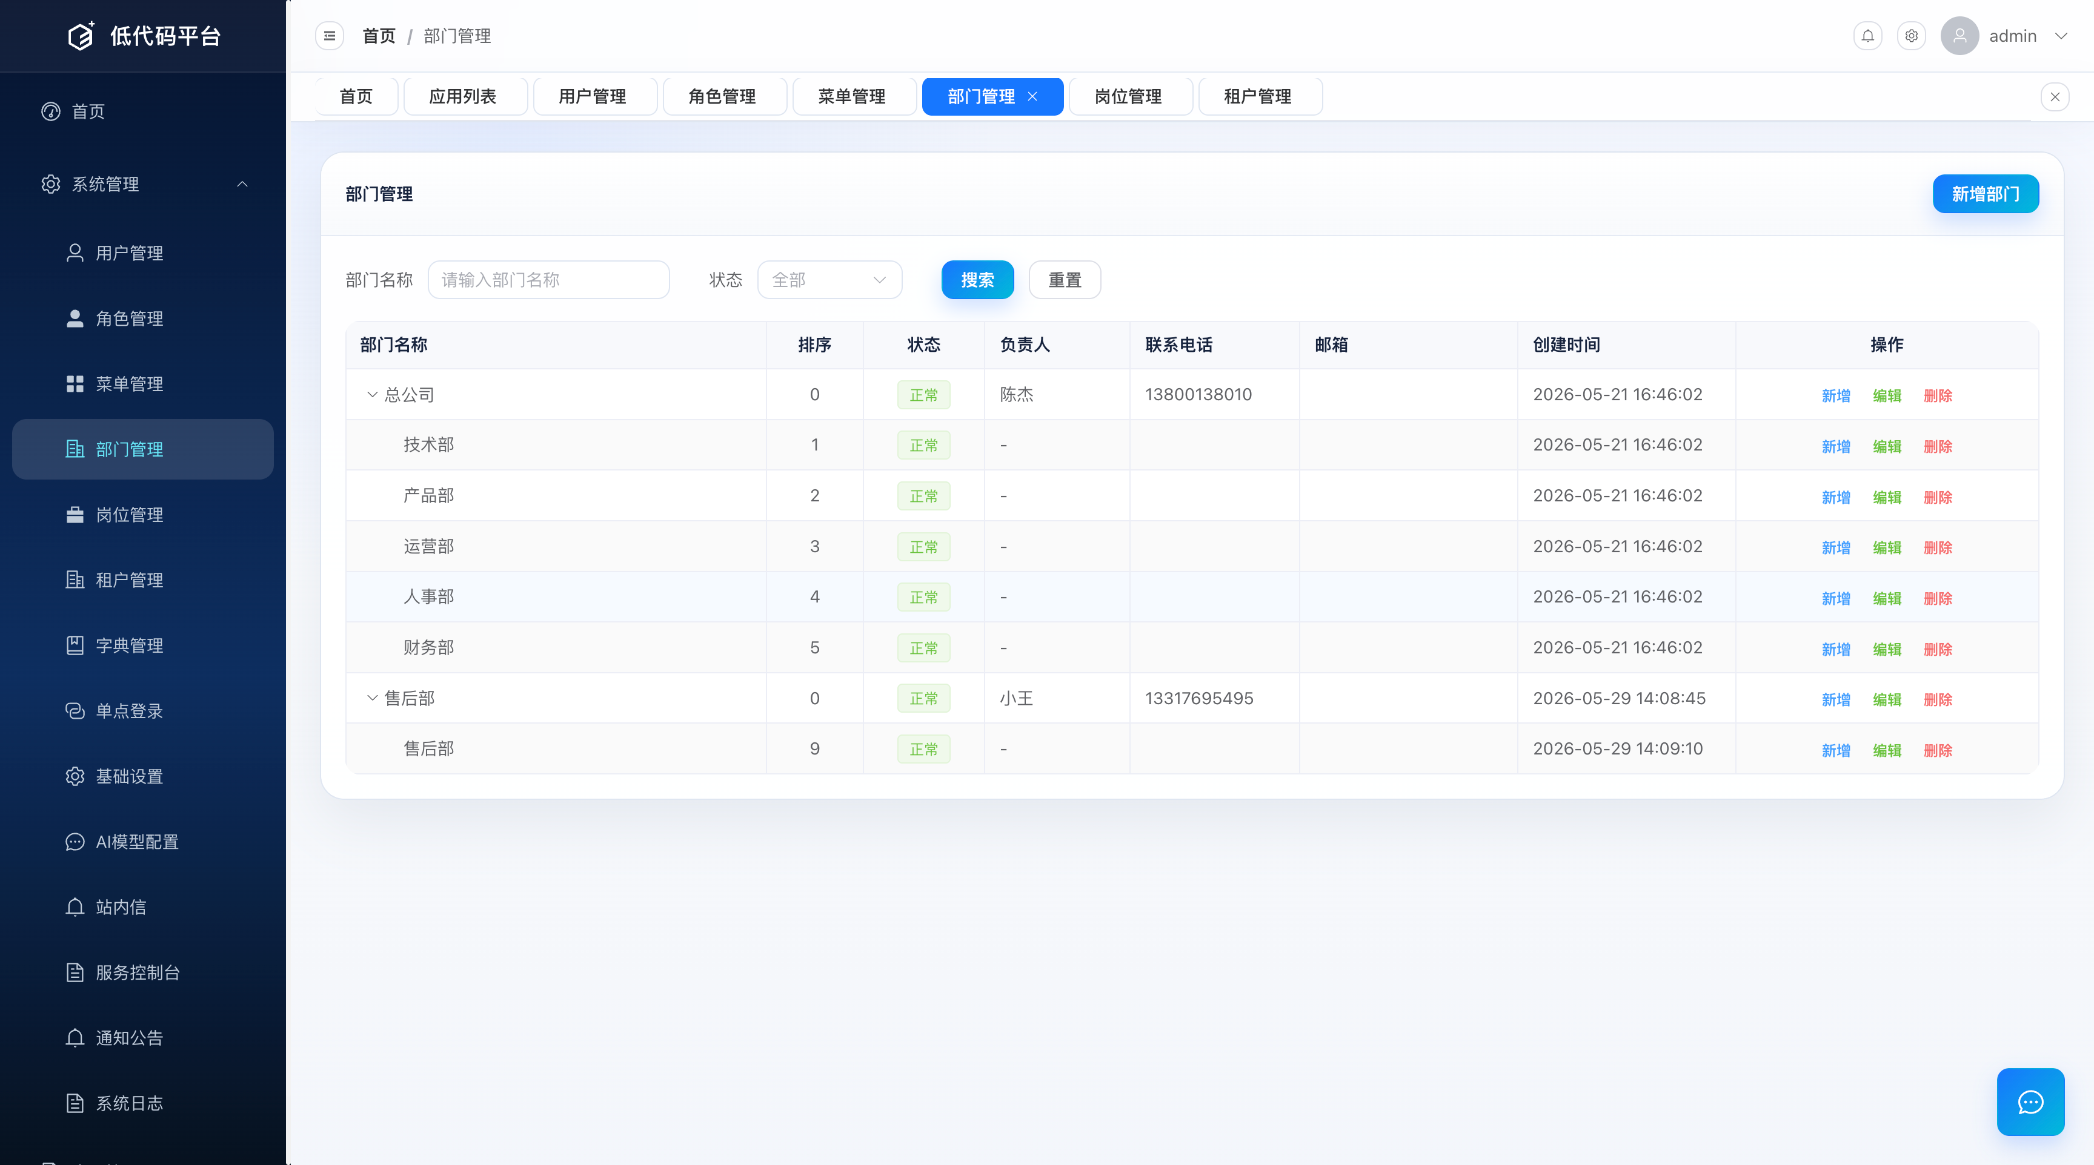This screenshot has height=1165, width=2094.
Task: Click the AI模型配置 chat icon
Action: pyautogui.click(x=75, y=842)
